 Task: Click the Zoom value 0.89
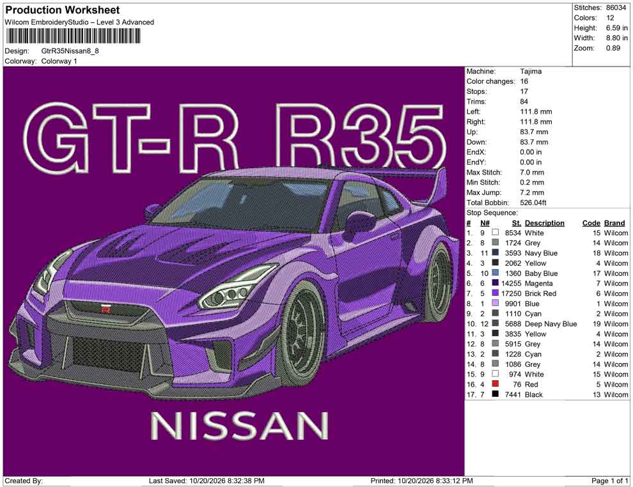coord(613,48)
